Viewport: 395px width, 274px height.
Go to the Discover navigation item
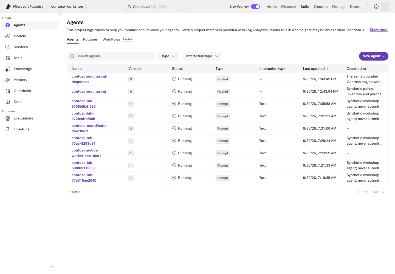pyautogui.click(x=289, y=7)
